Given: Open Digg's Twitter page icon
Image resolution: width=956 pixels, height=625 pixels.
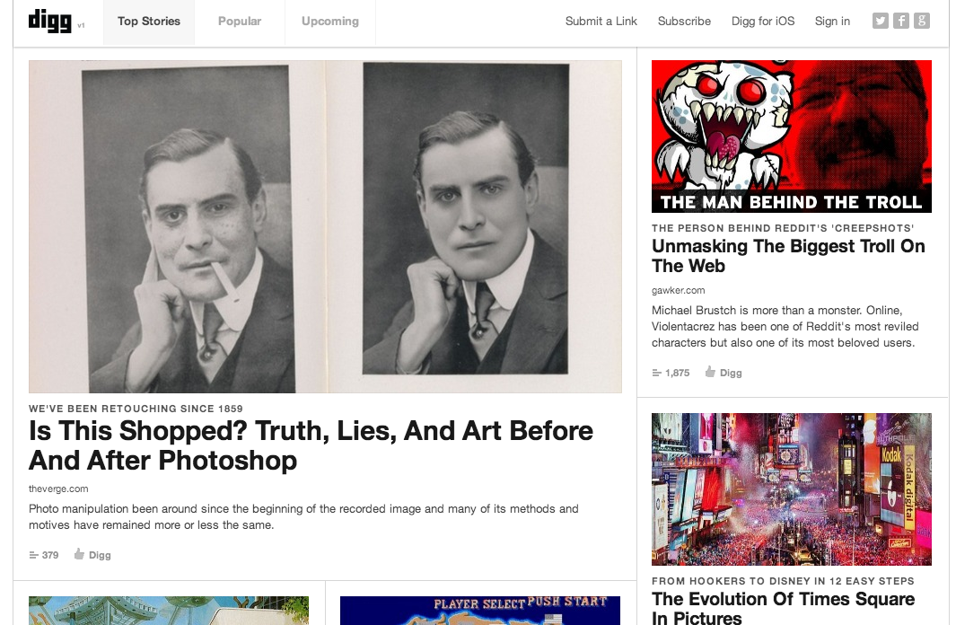Looking at the screenshot, I should pos(880,21).
